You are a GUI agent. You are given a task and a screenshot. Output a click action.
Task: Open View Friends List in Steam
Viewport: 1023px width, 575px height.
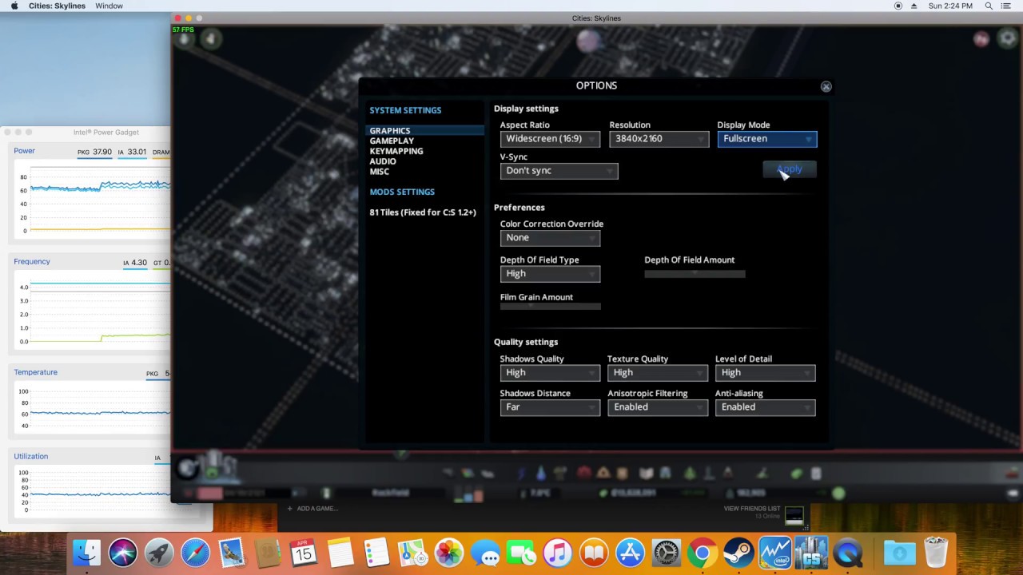752,509
